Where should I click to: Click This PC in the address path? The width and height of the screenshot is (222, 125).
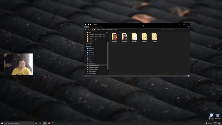[99, 30]
